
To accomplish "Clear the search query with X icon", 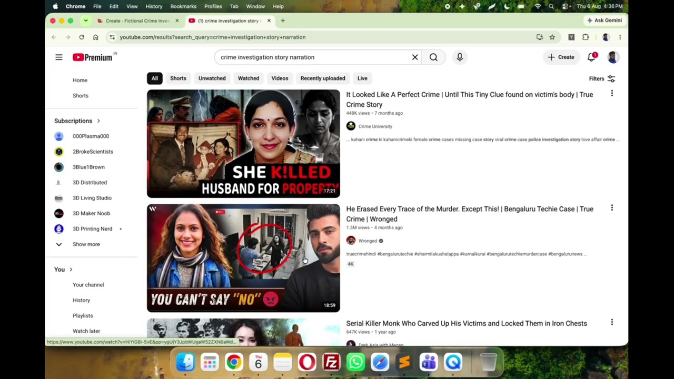I will (415, 57).
